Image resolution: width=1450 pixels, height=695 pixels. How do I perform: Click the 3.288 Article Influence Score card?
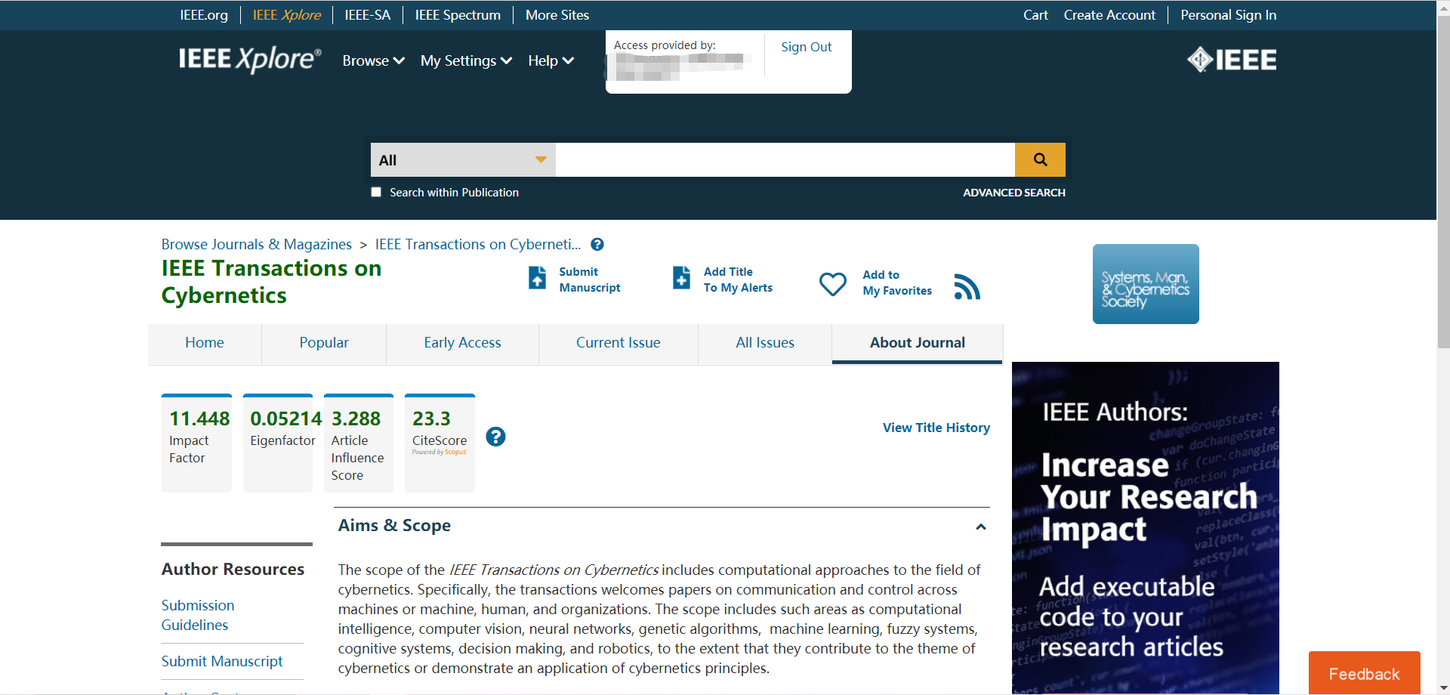(359, 443)
